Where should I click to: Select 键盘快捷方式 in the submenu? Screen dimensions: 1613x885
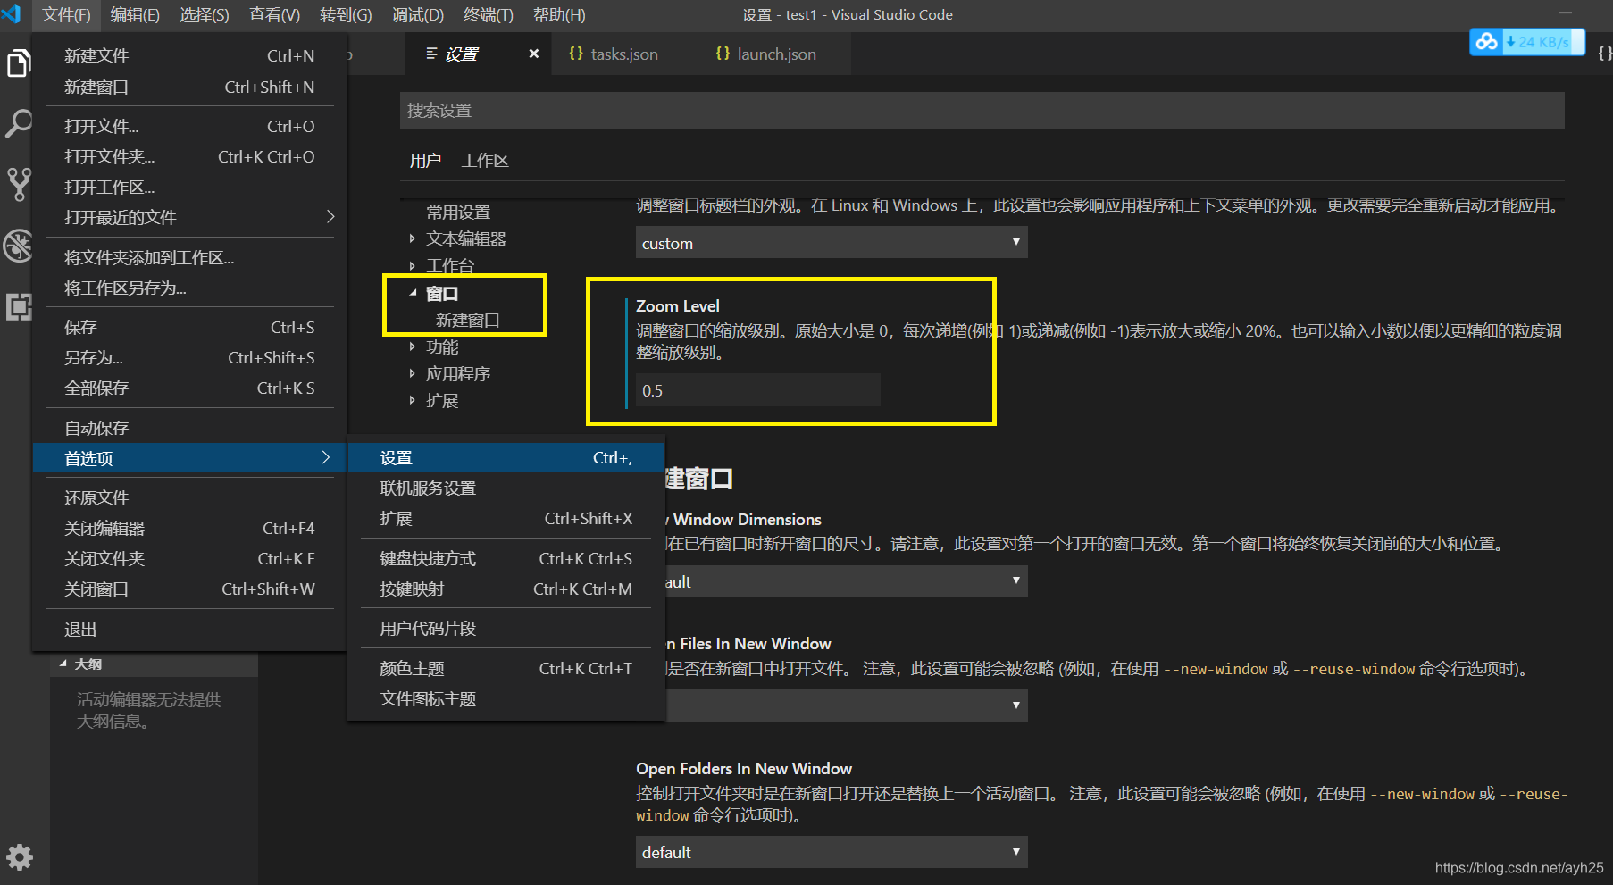click(x=430, y=557)
